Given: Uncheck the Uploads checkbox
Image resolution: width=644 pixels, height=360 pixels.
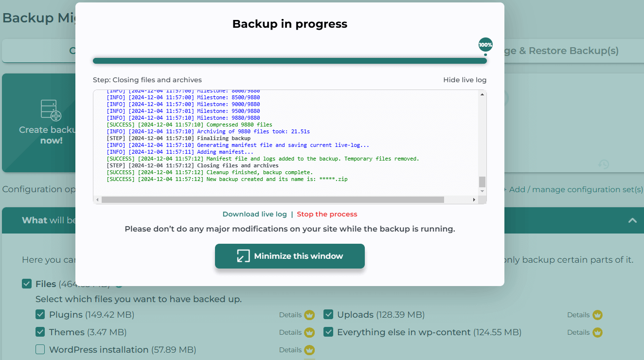Looking at the screenshot, I should pyautogui.click(x=328, y=315).
